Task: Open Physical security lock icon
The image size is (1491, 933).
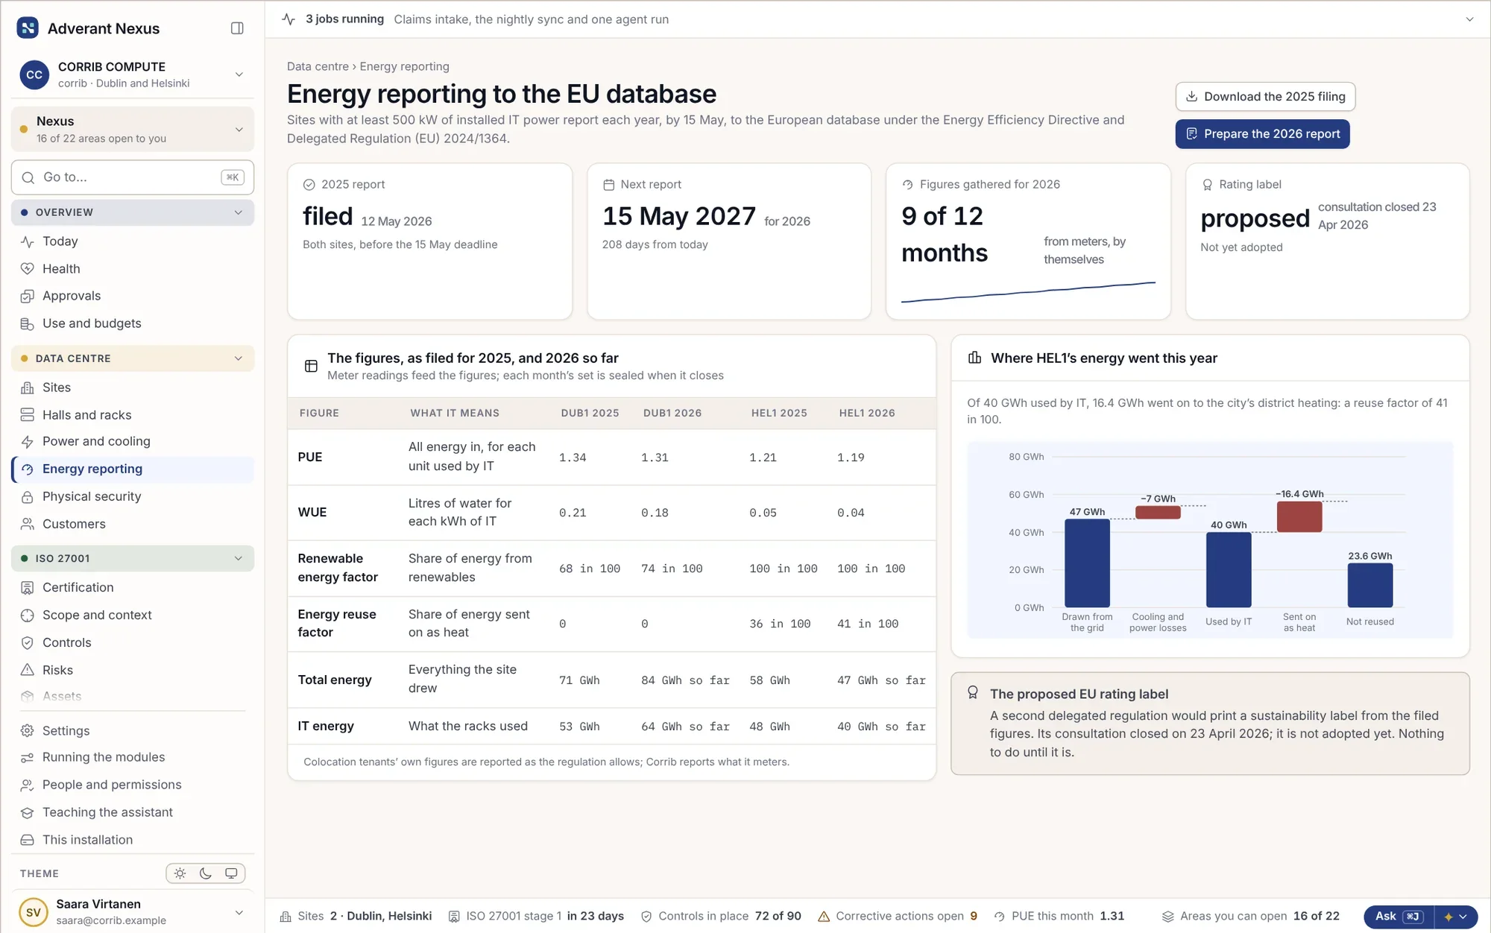Action: click(28, 497)
